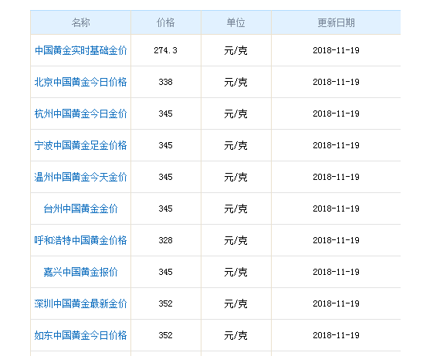Open link 中国黄金实时基础金价
Viewport: 440px width, 356px height.
click(81, 50)
